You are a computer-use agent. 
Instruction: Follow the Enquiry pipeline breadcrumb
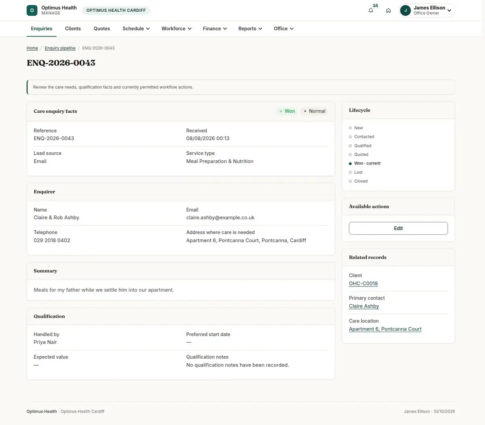[60, 48]
